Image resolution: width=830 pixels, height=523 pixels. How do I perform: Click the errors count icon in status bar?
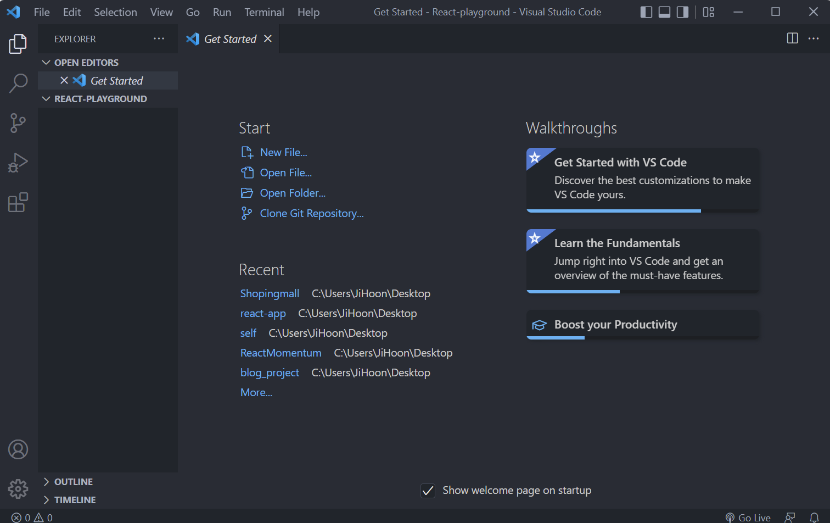coord(16,518)
